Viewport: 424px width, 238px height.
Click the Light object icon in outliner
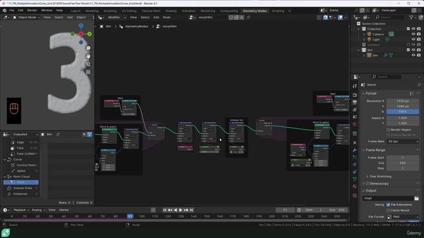(369, 40)
